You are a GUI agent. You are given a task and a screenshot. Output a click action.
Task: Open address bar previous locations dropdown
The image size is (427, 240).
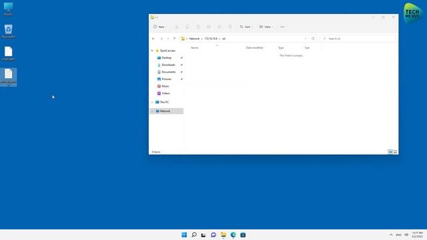(x=306, y=39)
